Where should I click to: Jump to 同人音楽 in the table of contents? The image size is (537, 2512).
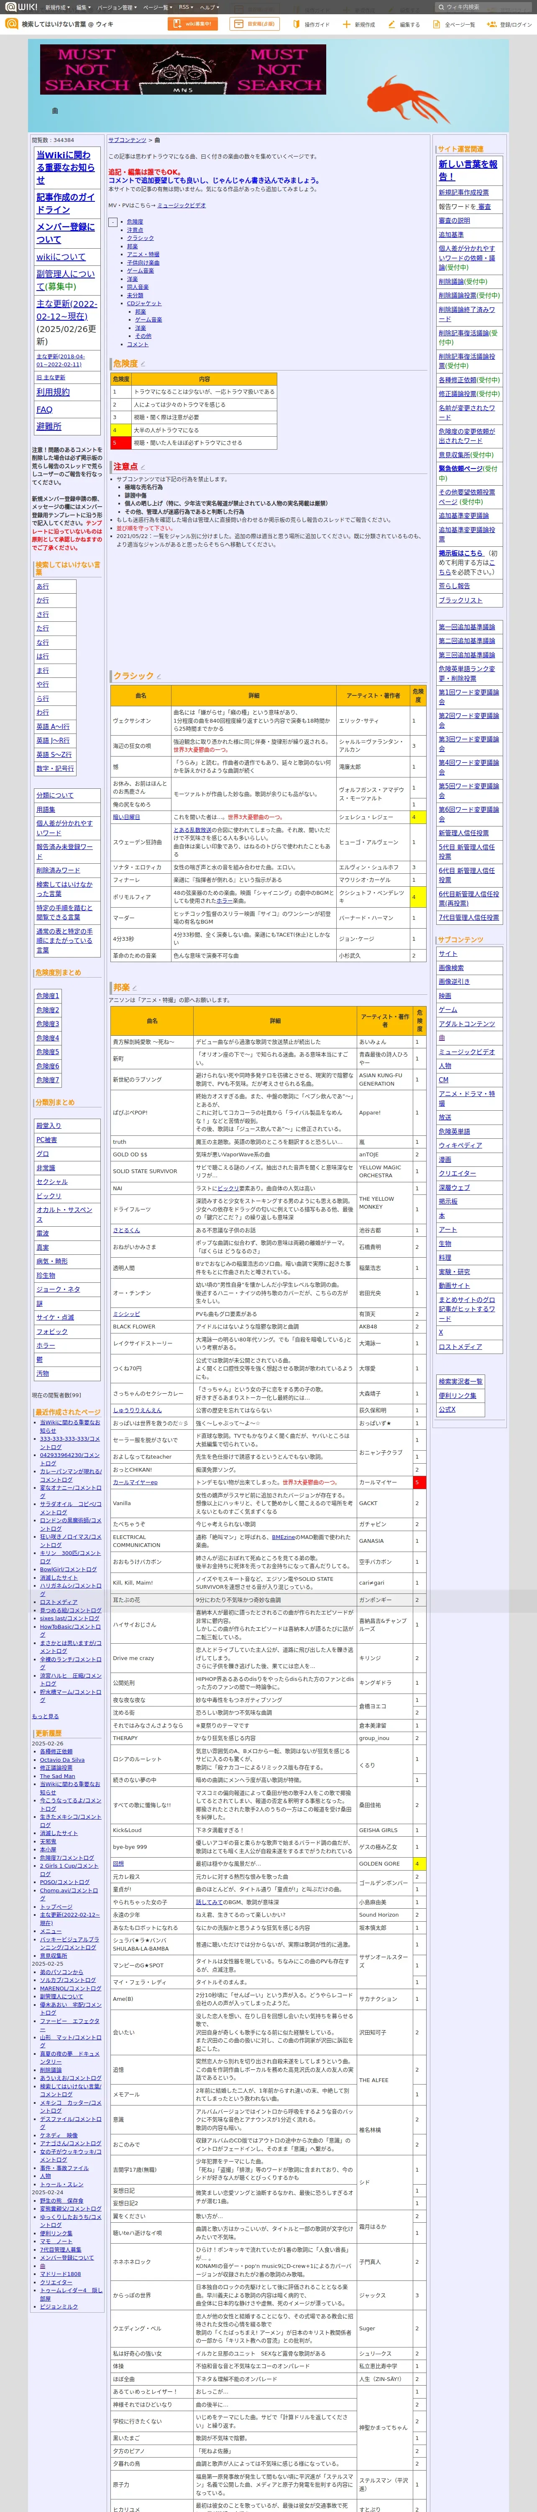coord(138,287)
